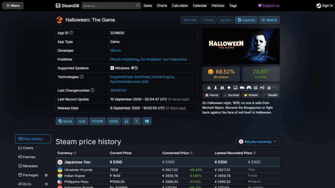Click the Last Changenumber help icon
This screenshot has width=335, height=188.
[x=92, y=90]
